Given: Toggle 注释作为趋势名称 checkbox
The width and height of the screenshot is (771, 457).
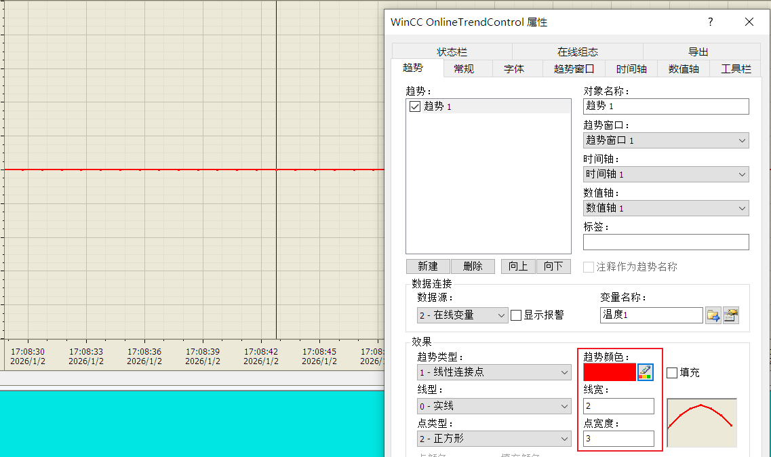Looking at the screenshot, I should pos(588,266).
